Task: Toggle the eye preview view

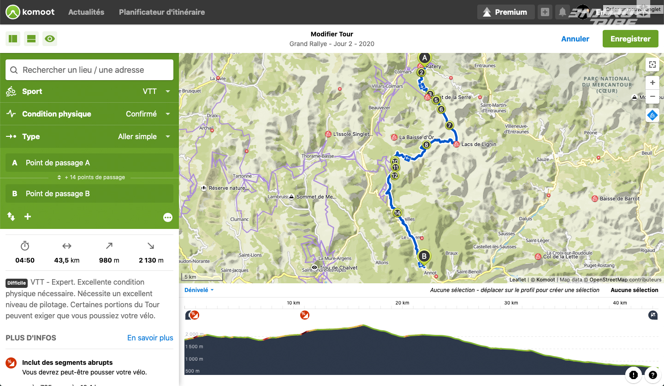Action: pyautogui.click(x=50, y=39)
